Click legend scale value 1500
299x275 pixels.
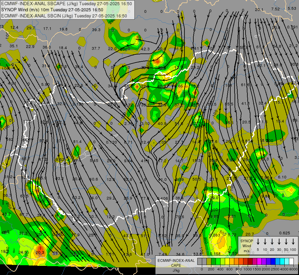[257, 269]
